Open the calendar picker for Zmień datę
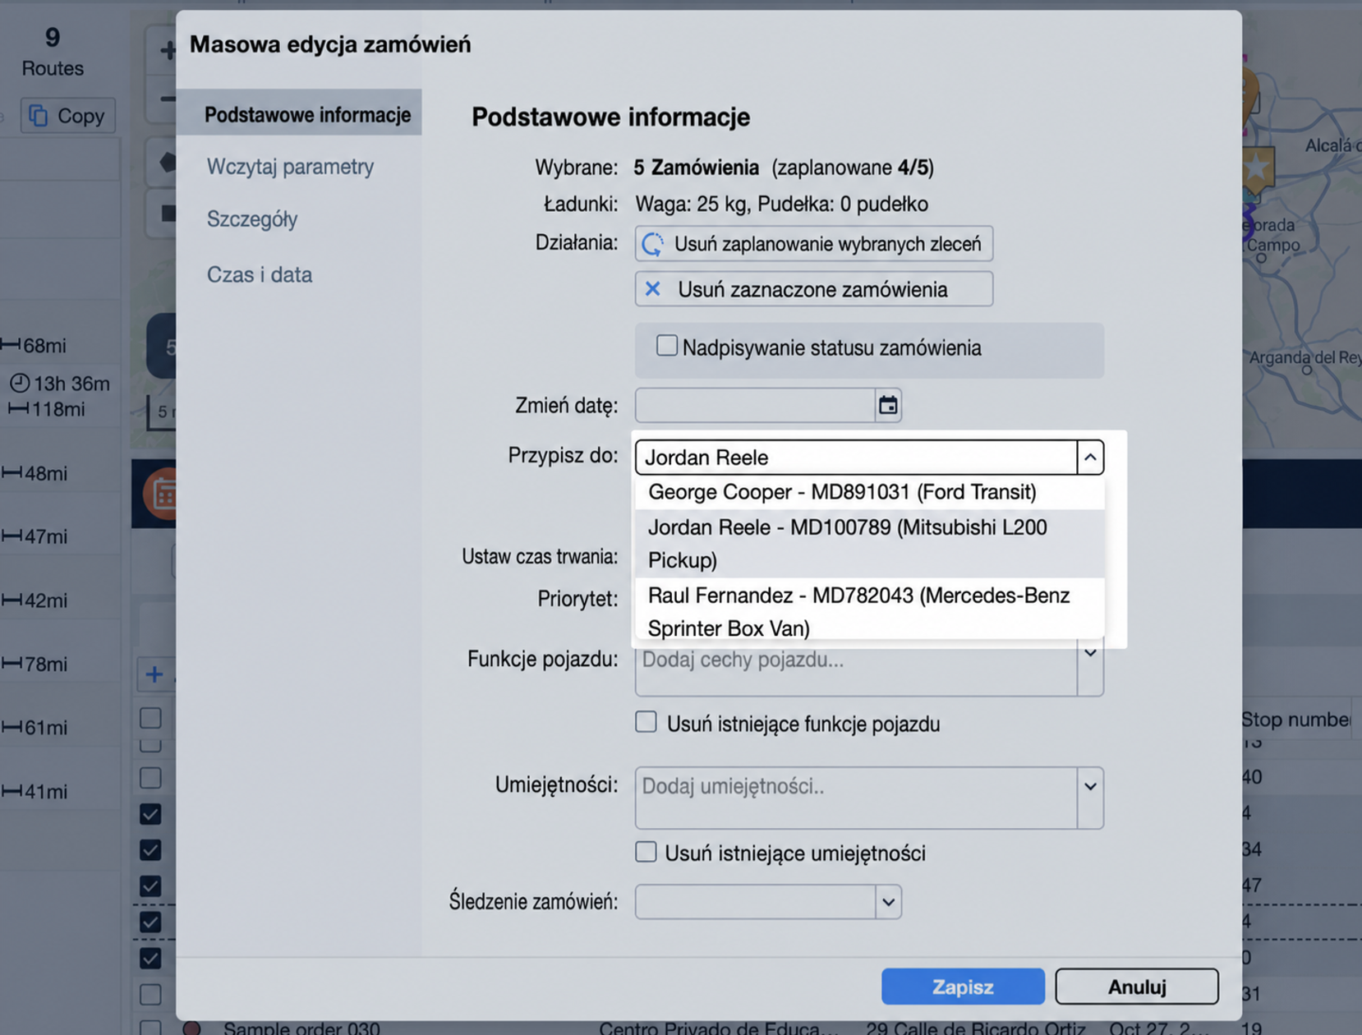 click(888, 406)
